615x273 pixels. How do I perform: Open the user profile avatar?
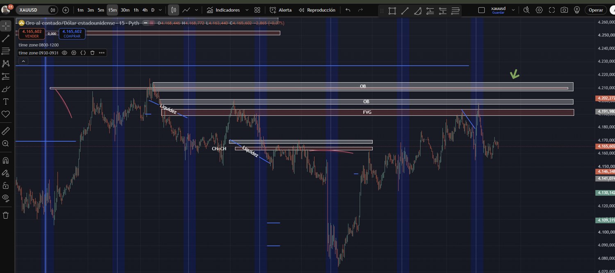pyautogui.click(x=6, y=10)
